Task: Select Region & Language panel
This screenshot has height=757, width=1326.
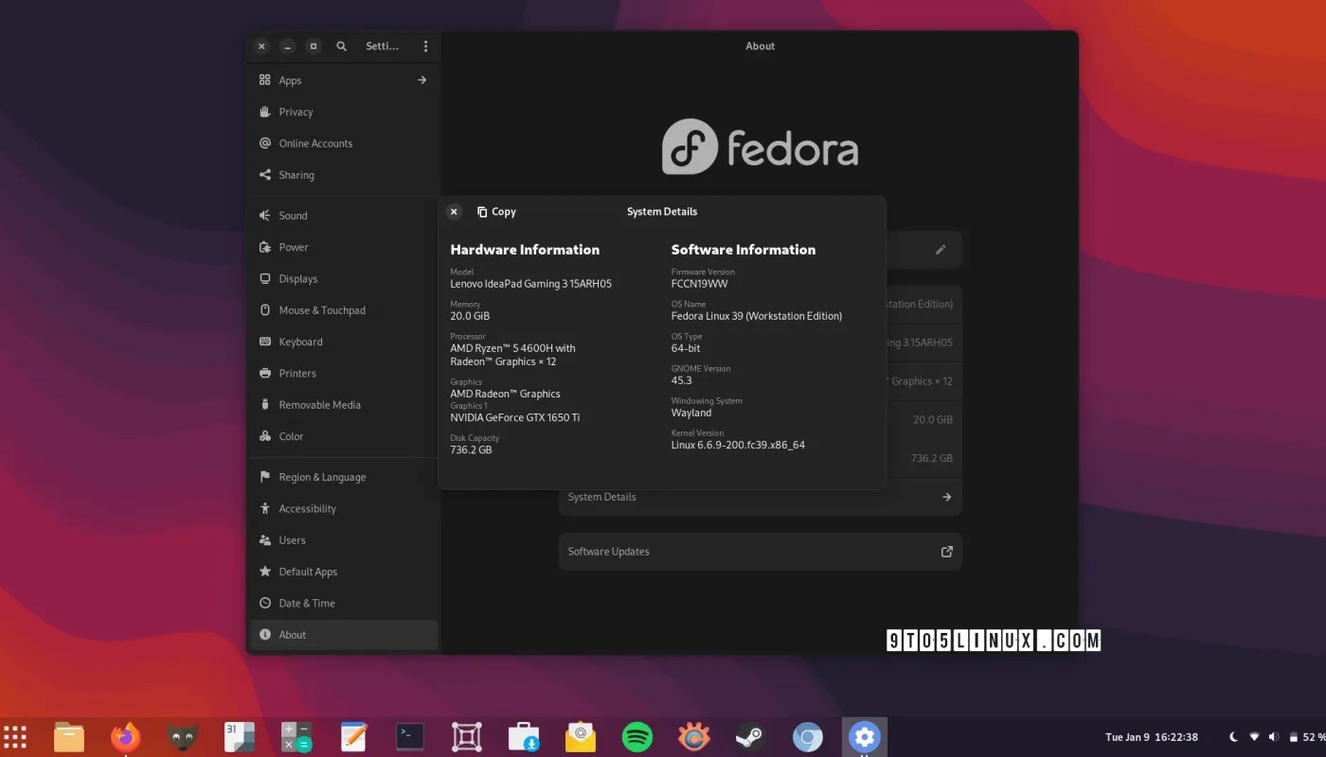Action: tap(321, 477)
